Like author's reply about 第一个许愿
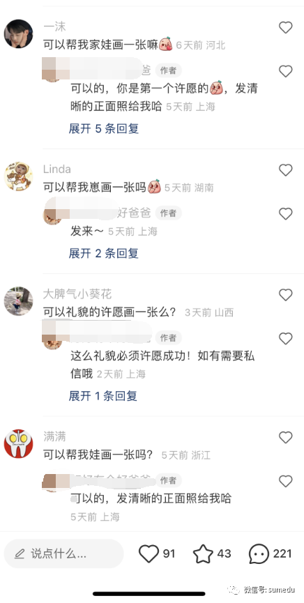Screen dimensions: 304x603 click(286, 71)
